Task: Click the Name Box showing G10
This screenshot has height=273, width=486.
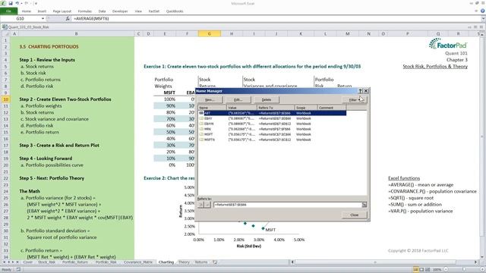Action: click(21, 18)
